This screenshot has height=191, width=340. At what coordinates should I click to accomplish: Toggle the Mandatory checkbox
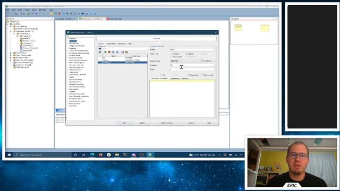pyautogui.click(x=189, y=75)
